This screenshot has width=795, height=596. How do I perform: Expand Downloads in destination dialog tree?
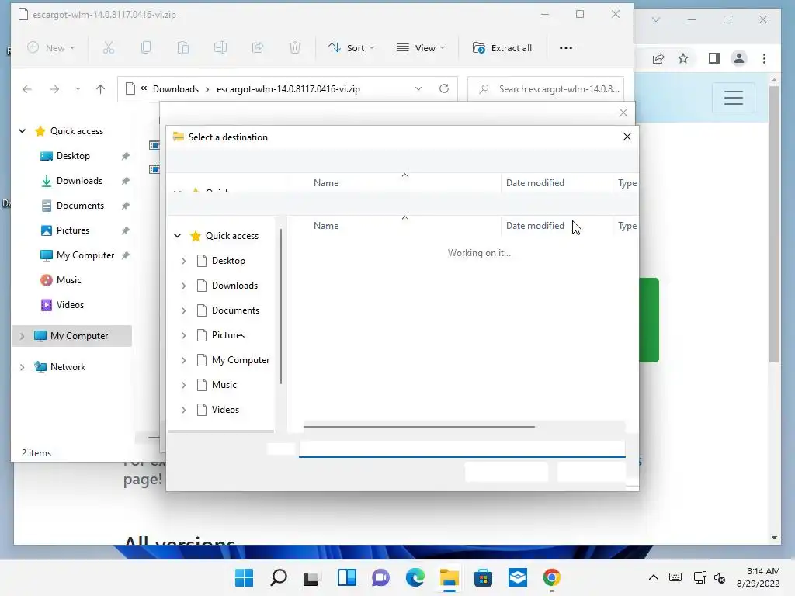tap(183, 286)
